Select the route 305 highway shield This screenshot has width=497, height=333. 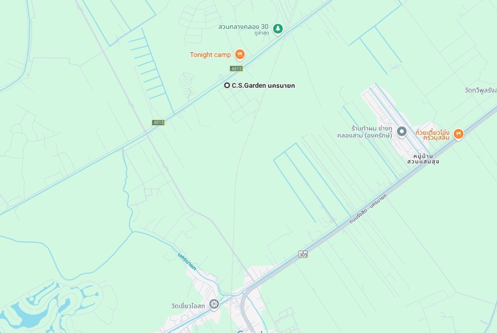(x=303, y=254)
